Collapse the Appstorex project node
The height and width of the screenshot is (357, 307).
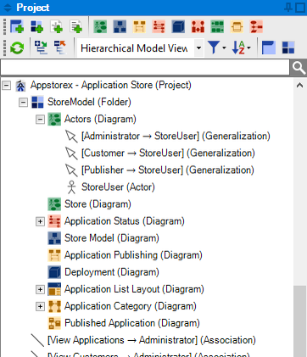pos(6,86)
